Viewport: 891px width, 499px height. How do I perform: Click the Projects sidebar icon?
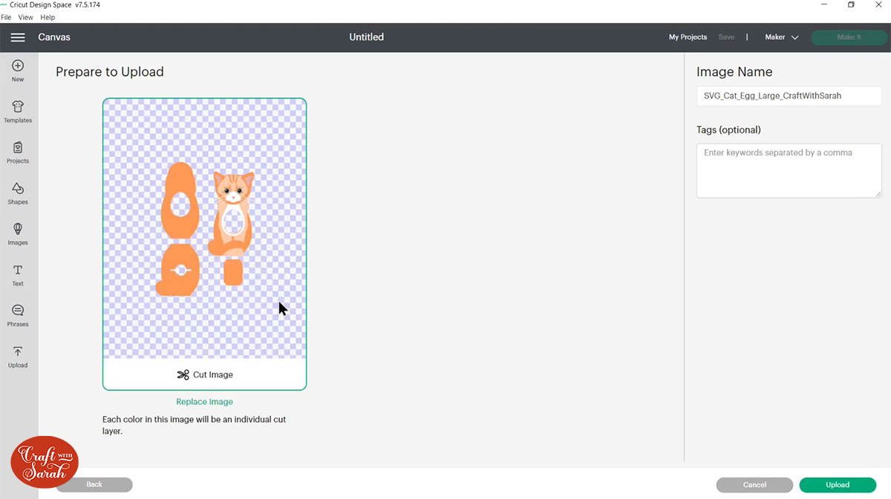point(17,151)
